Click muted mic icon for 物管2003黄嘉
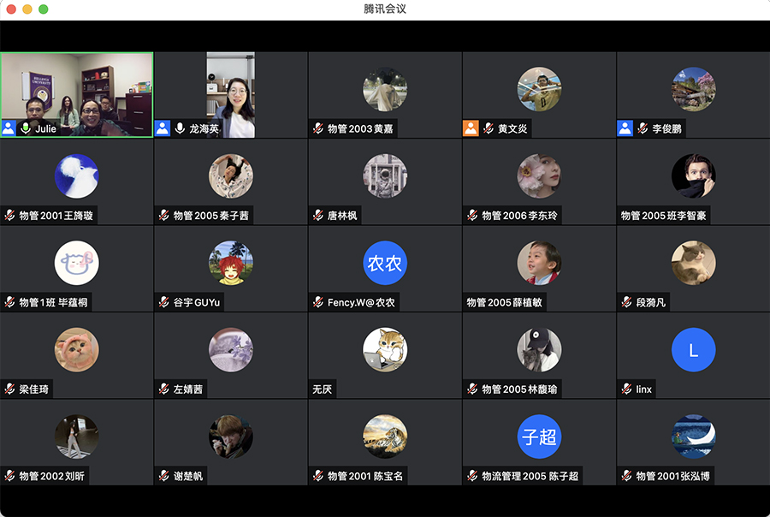Image resolution: width=770 pixels, height=517 pixels. (x=317, y=128)
